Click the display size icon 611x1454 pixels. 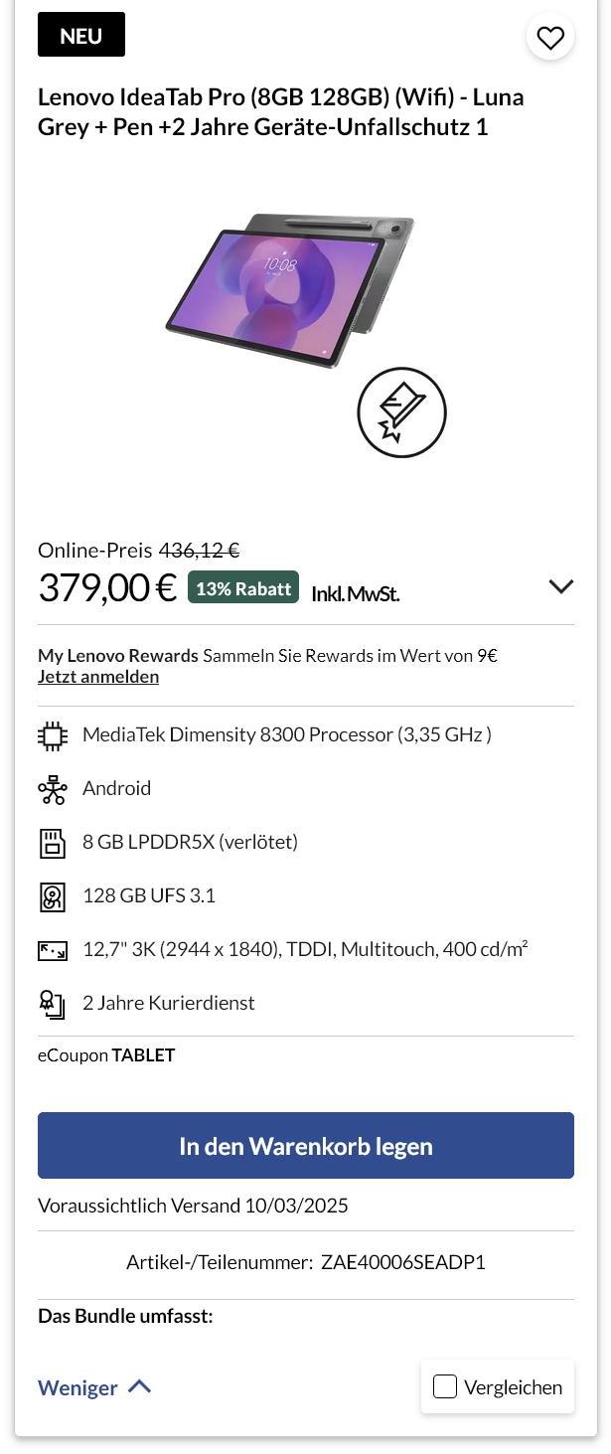[x=52, y=950]
